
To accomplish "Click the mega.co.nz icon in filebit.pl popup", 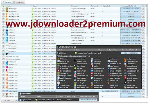I will (92, 73).
